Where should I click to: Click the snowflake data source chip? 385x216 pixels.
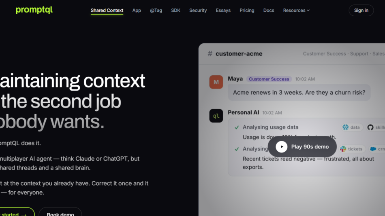click(352, 127)
